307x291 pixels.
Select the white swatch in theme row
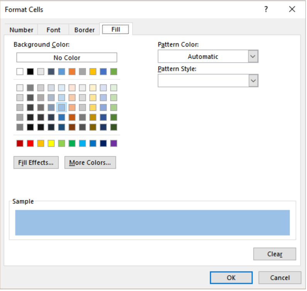click(20, 72)
